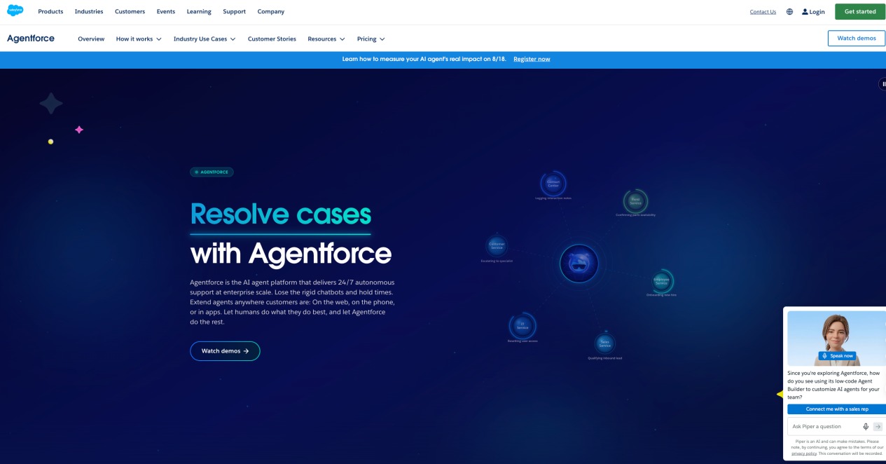886x464 pixels.
Task: Open the Learning menu
Action: (x=199, y=12)
